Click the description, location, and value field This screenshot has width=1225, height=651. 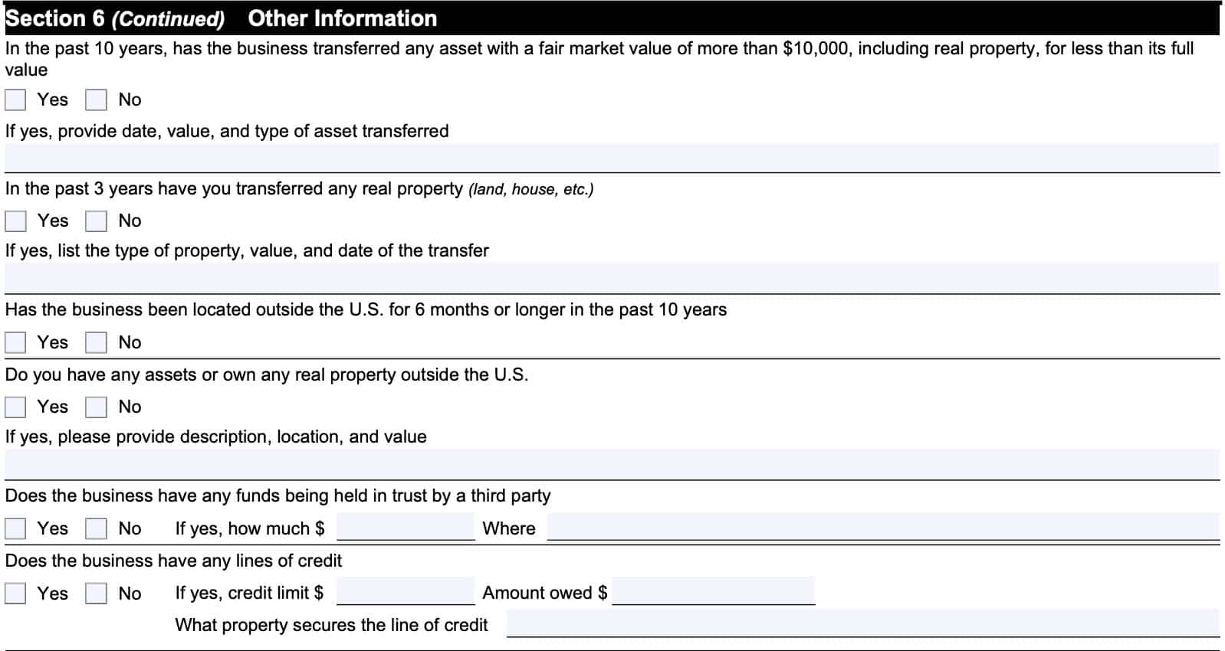tap(612, 464)
